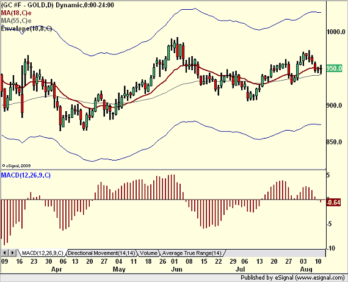Image resolution: width=348 pixels, height=282 pixels.
Task: Click the MA(55,C)e legend label
Action: click(x=16, y=21)
